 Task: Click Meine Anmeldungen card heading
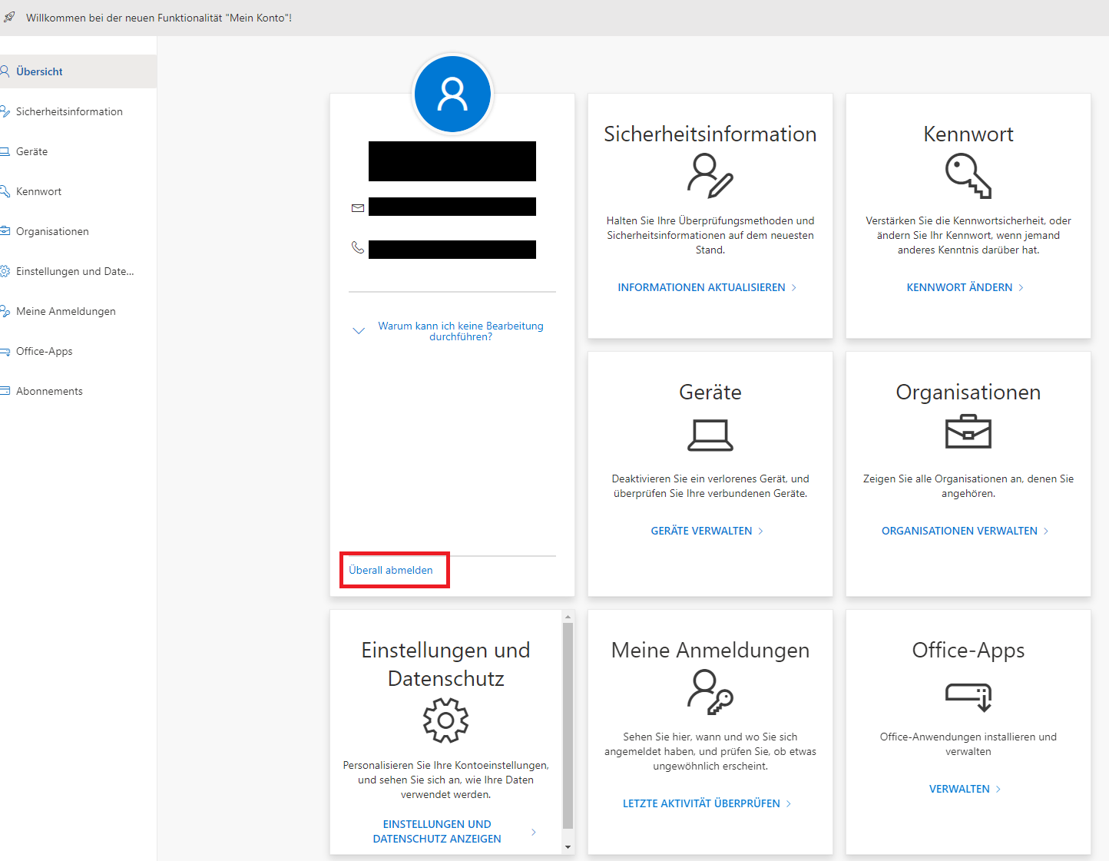pyautogui.click(x=710, y=650)
